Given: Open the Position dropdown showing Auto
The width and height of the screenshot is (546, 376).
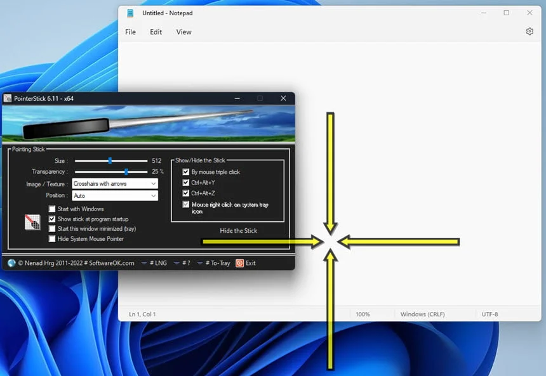Looking at the screenshot, I should (115, 195).
